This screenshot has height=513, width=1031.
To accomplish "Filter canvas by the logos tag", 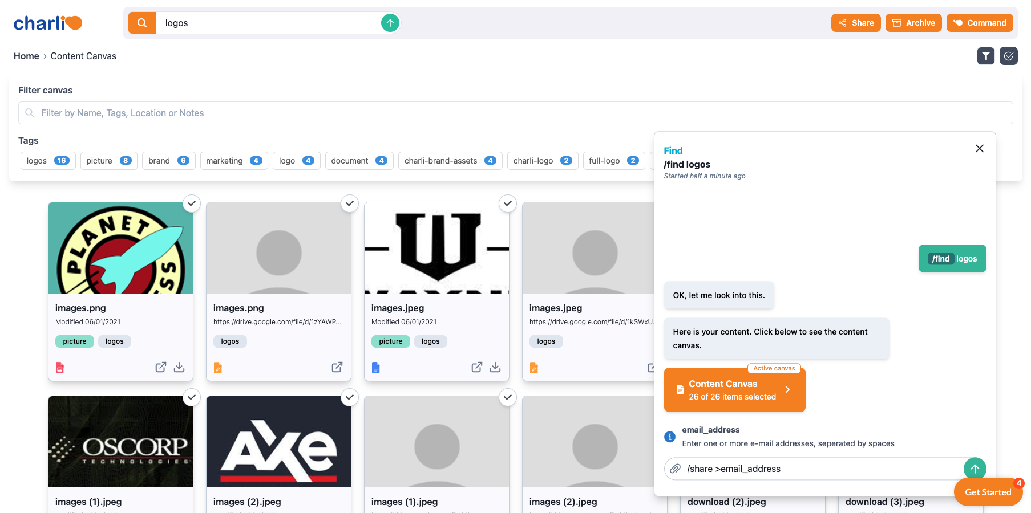I will [48, 161].
